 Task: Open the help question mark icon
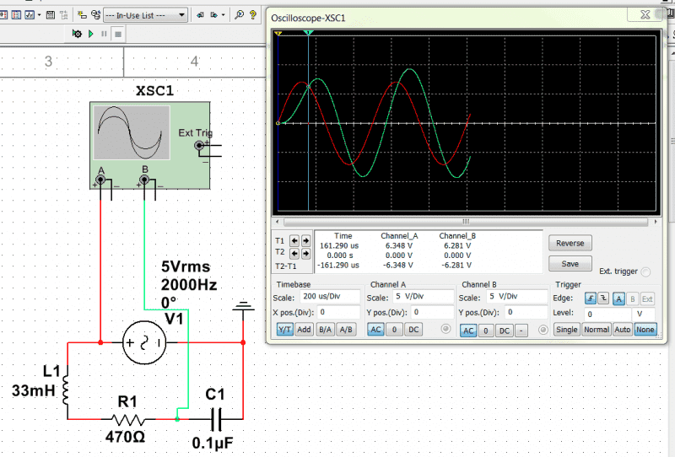click(255, 14)
